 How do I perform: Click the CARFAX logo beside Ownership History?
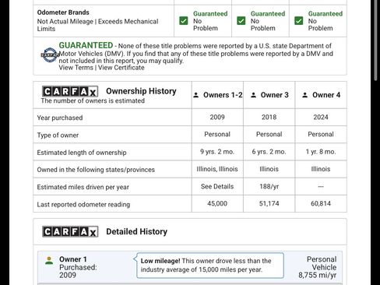pos(70,91)
